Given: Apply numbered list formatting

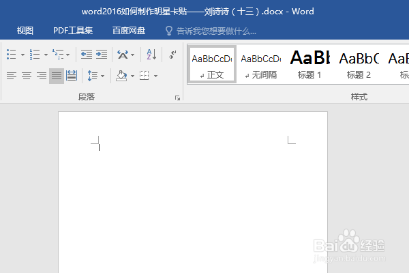Looking at the screenshot, I should tap(35, 55).
